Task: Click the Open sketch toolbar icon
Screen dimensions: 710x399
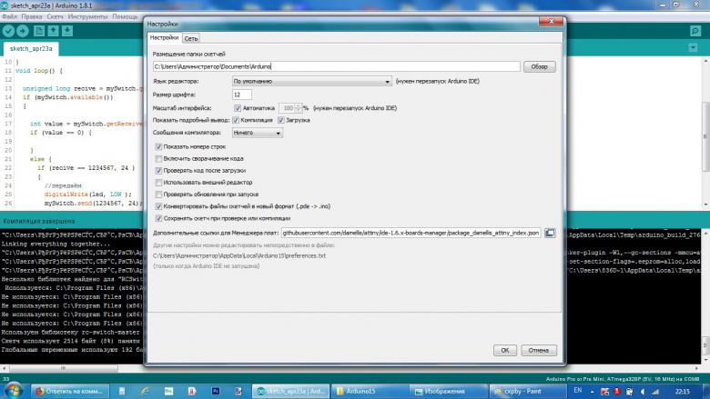Action: pyautogui.click(x=54, y=31)
